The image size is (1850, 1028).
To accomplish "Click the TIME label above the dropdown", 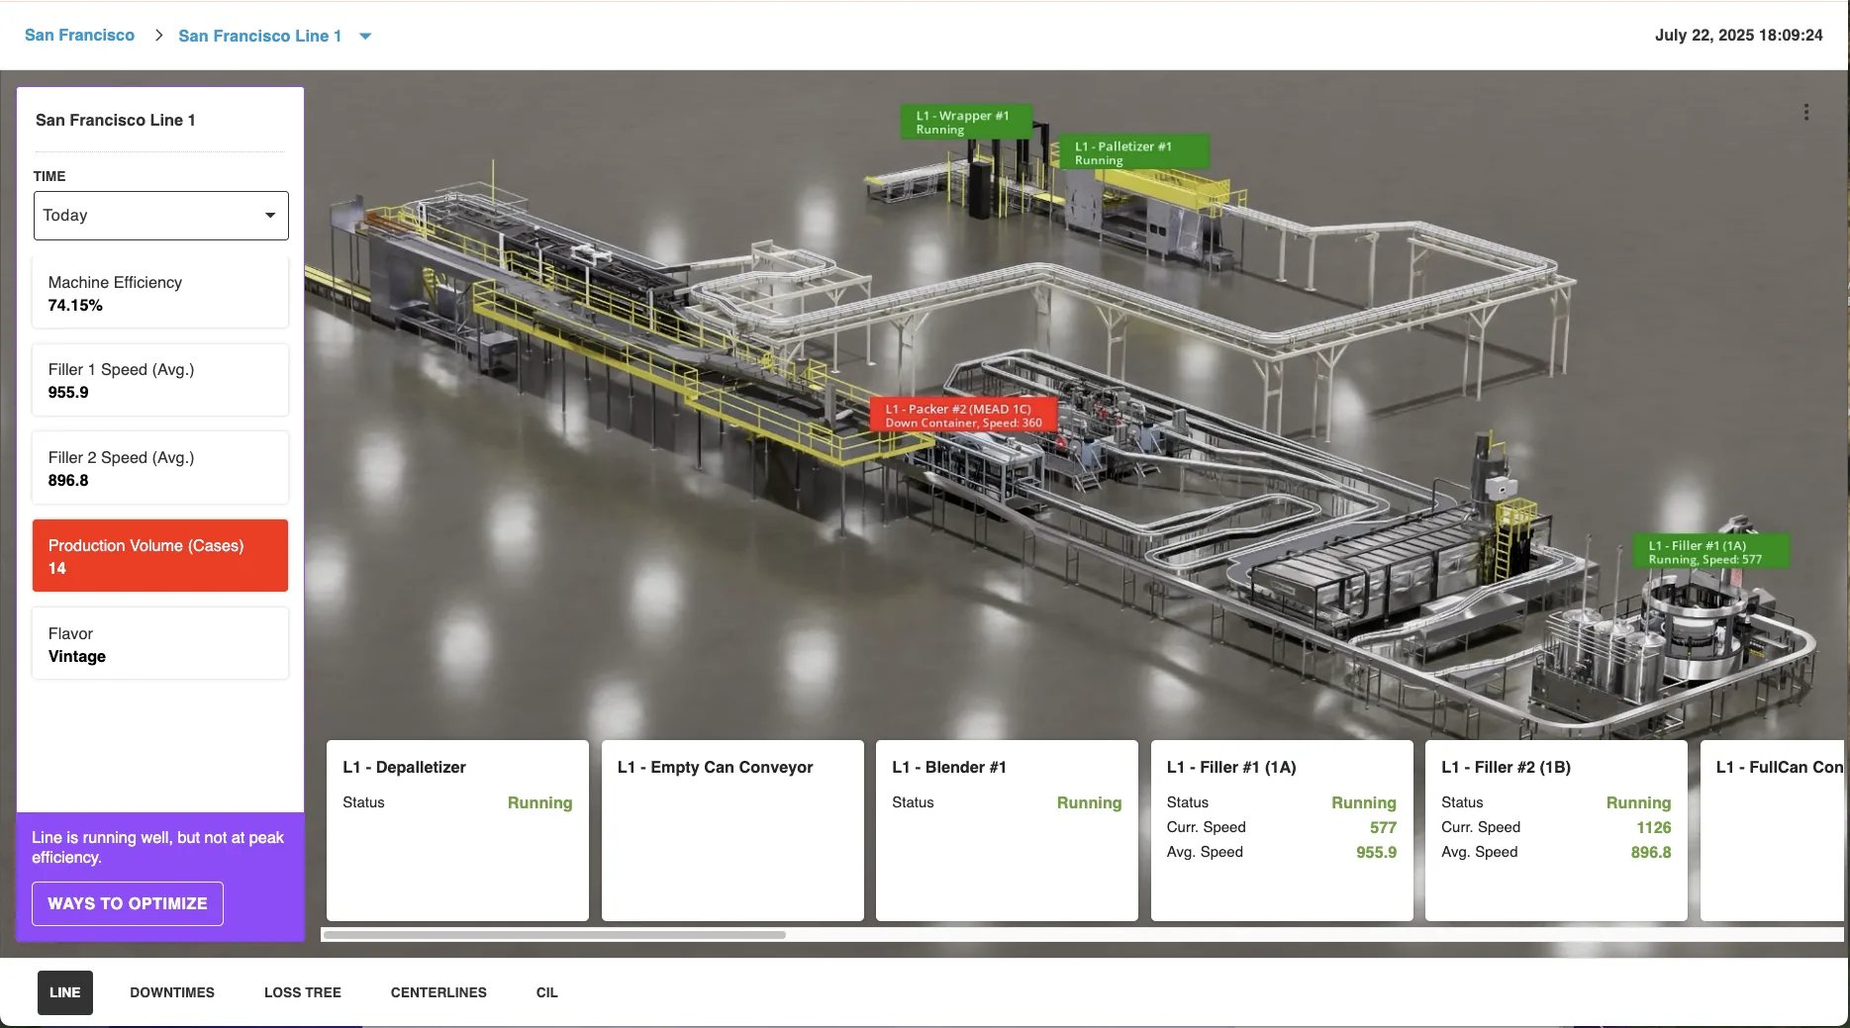I will [x=49, y=176].
